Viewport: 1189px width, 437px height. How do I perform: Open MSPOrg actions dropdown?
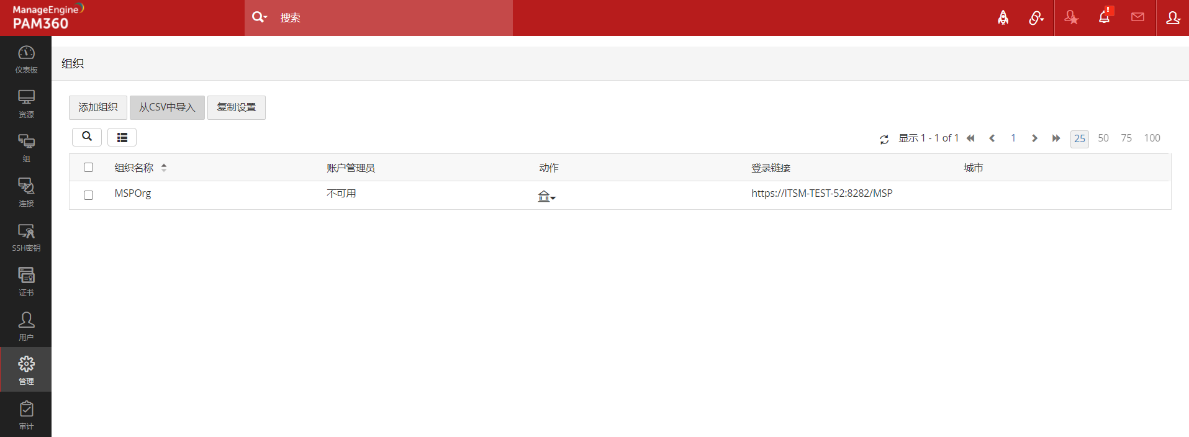(546, 196)
